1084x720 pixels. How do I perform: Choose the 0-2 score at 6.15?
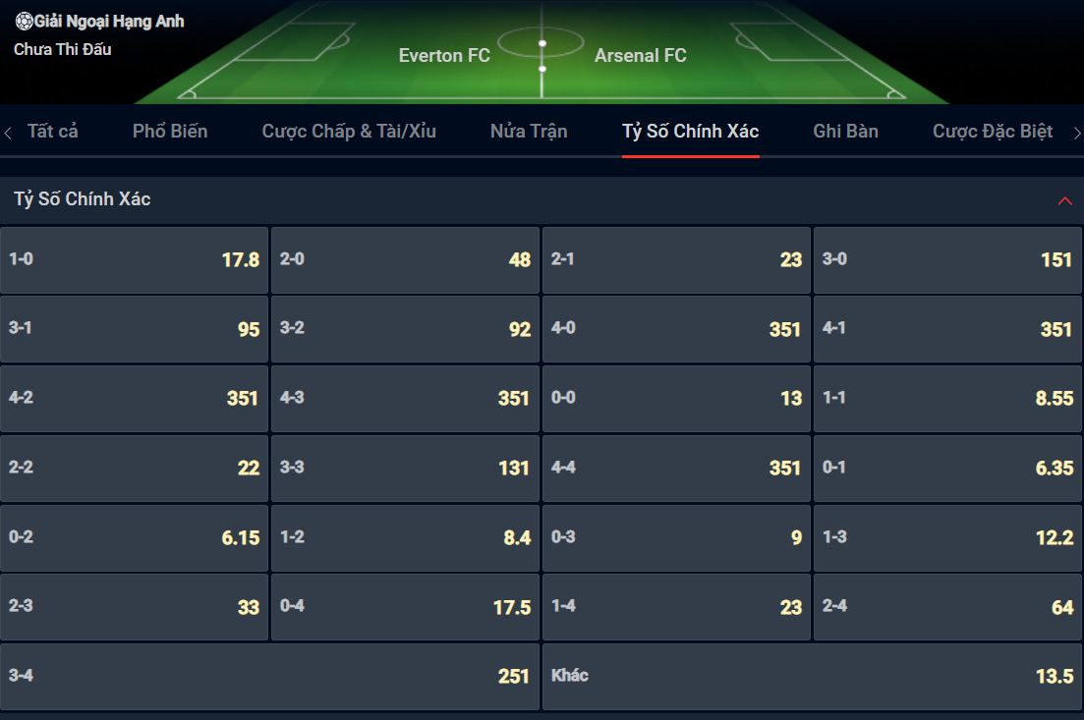pos(134,537)
